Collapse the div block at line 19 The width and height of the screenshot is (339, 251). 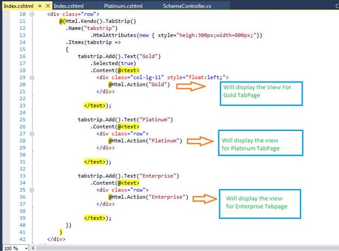(32, 77)
